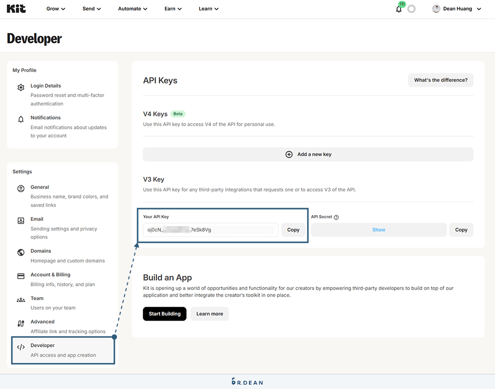
Task: Click the Kit logo in header
Action: tap(16, 8)
